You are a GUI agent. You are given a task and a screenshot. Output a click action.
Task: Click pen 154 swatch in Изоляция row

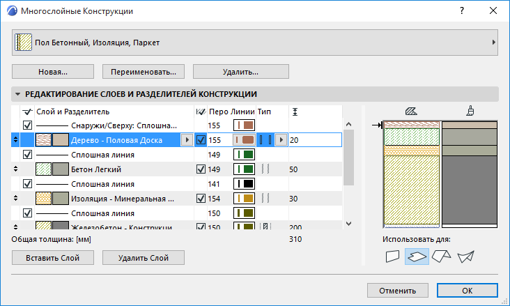click(244, 199)
